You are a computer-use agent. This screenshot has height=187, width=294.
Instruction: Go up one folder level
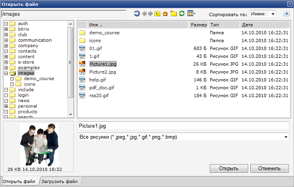157,14
